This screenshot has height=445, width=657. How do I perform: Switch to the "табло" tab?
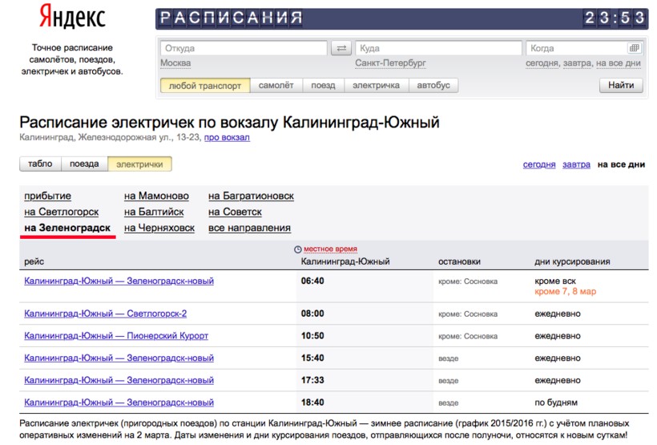coord(40,164)
